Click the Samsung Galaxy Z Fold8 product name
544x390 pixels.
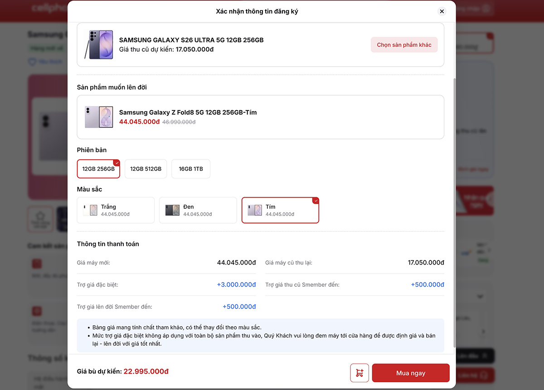[x=188, y=112]
